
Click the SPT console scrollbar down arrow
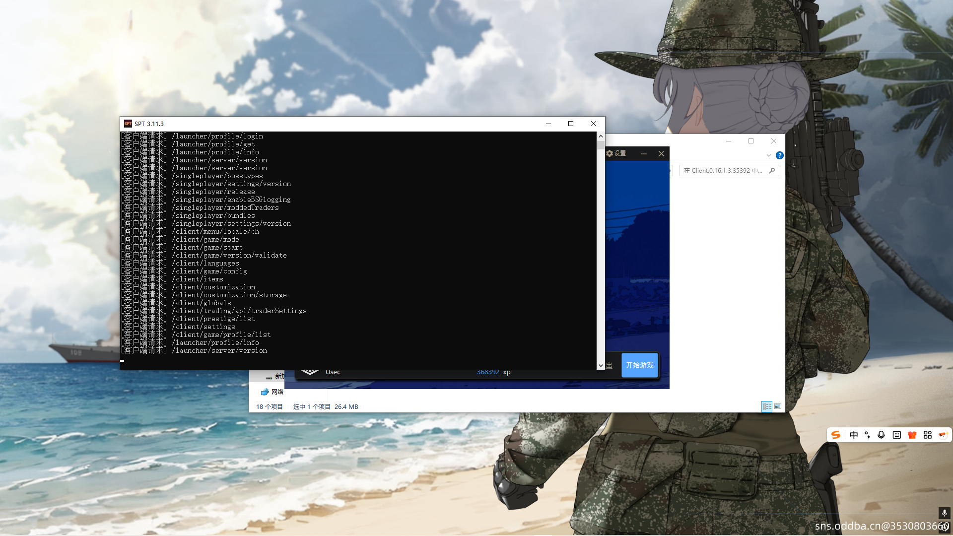[601, 365]
